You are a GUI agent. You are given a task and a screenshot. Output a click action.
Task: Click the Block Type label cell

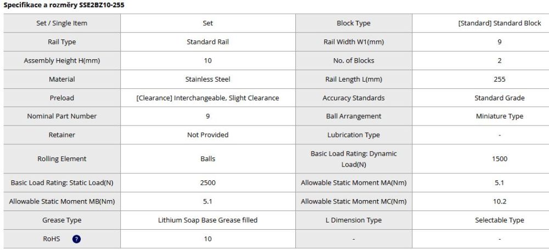click(x=353, y=24)
